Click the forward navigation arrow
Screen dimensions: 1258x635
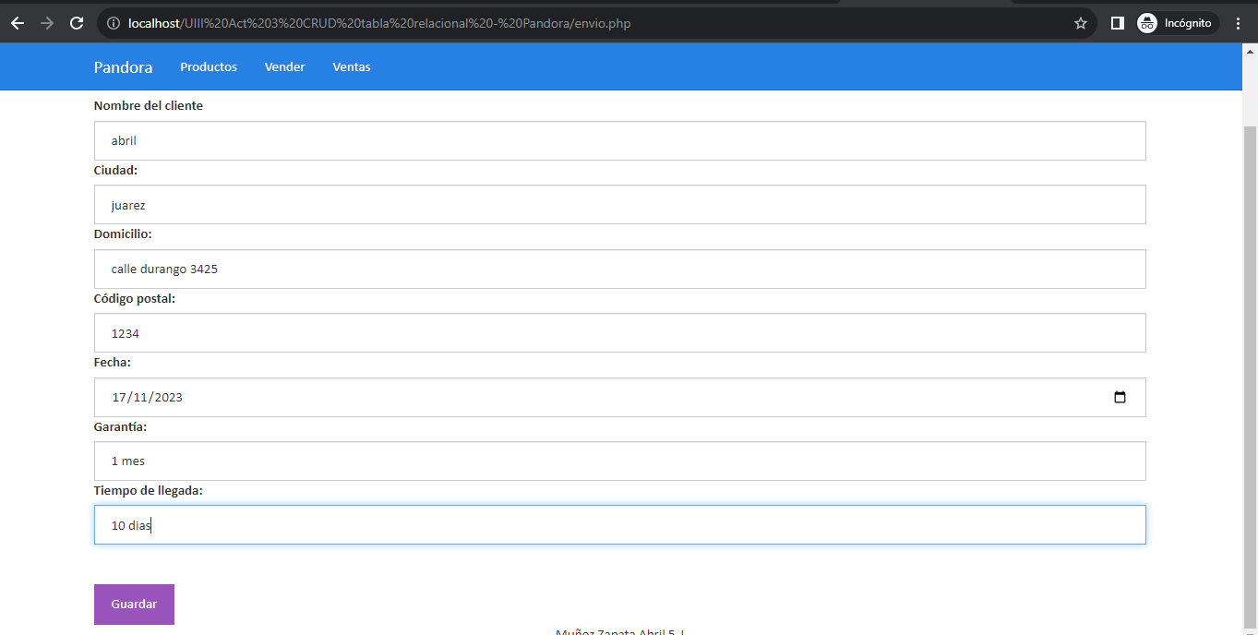point(47,23)
